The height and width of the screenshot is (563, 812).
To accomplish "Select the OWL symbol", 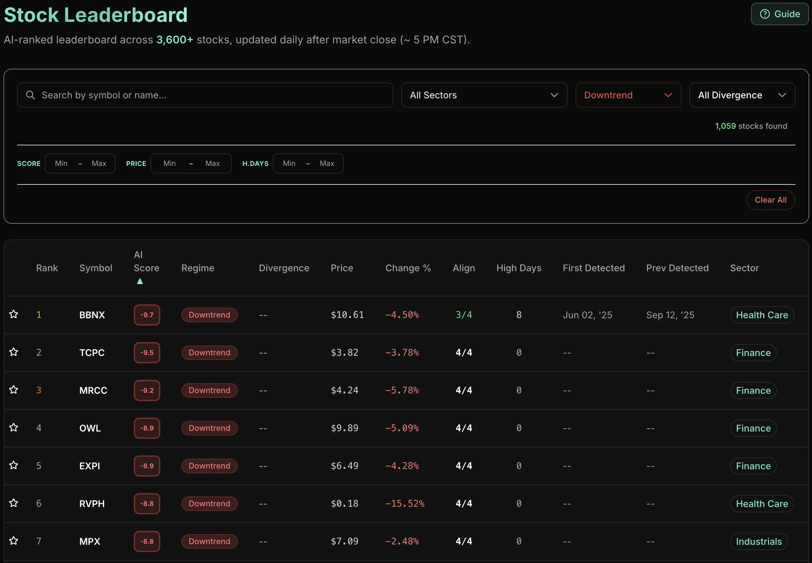I will (x=90, y=428).
